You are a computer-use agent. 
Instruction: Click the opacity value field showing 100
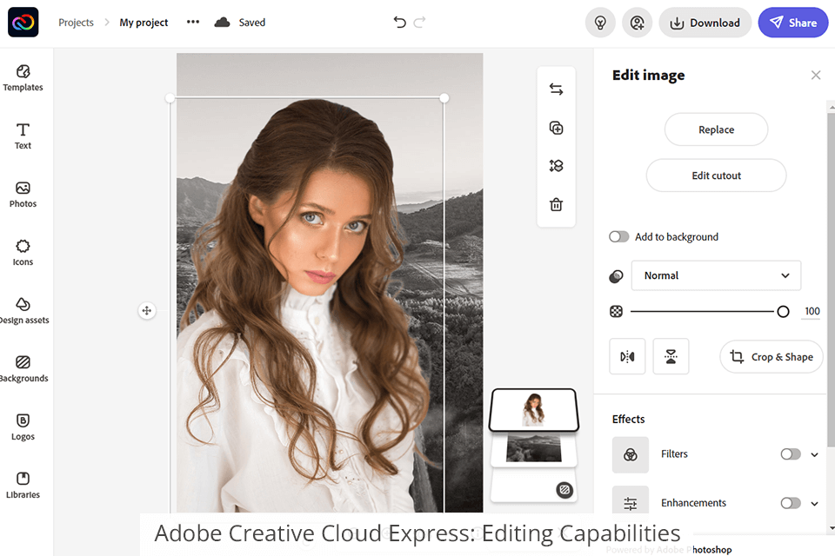[x=812, y=311]
